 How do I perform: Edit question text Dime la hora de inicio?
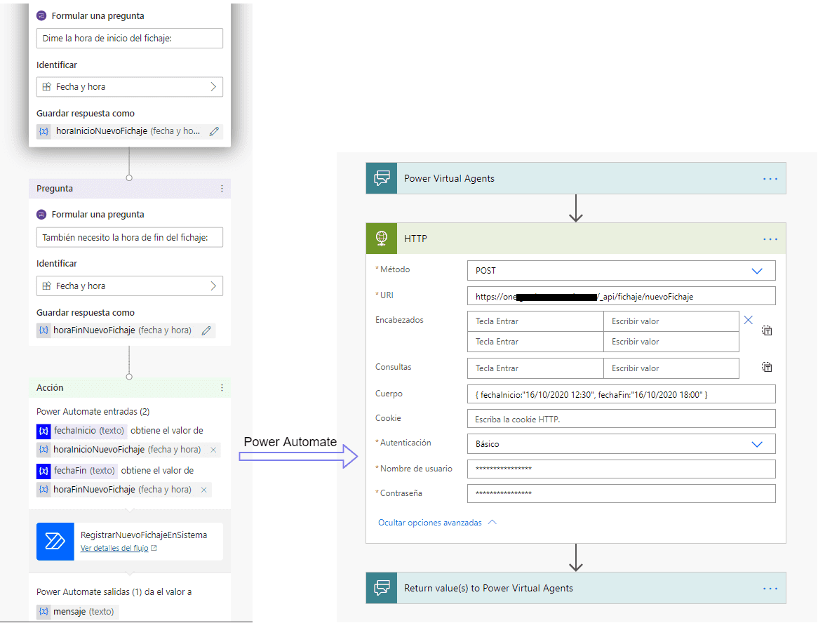[x=129, y=38]
